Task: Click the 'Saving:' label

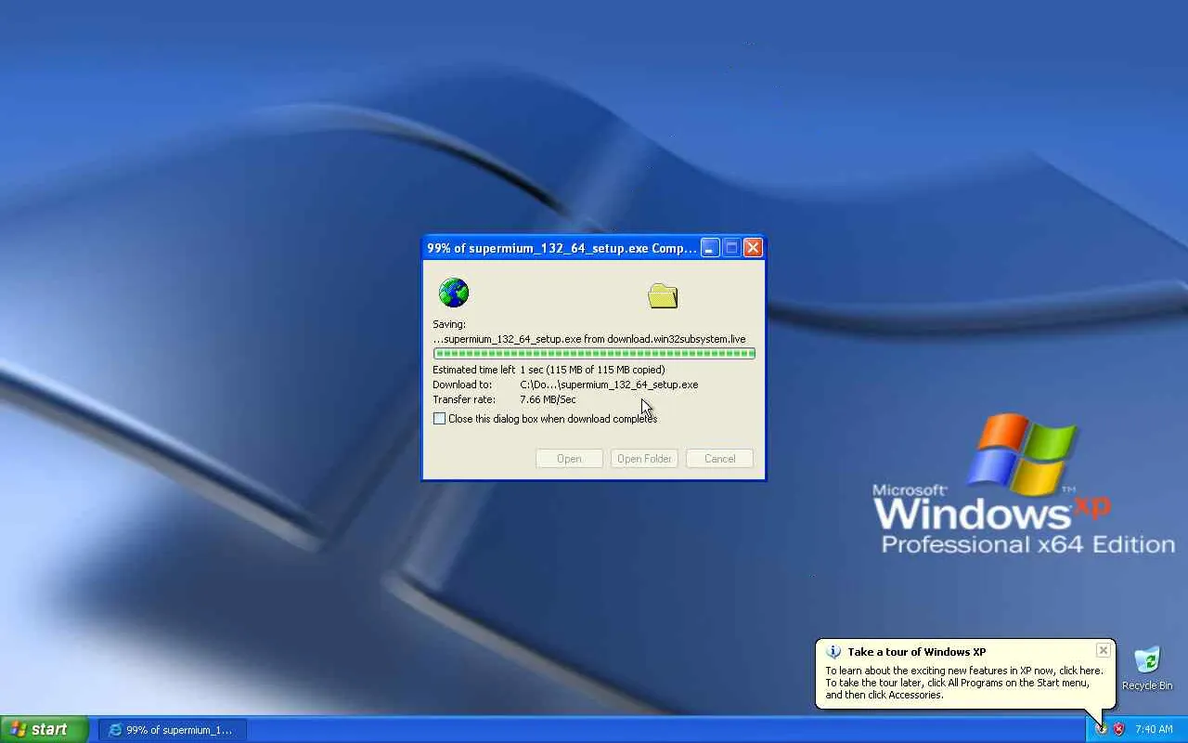Action: [x=449, y=324]
